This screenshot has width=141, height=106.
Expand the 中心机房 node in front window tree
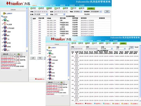[x=48, y=57]
